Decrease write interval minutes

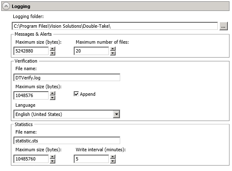coord(113,161)
